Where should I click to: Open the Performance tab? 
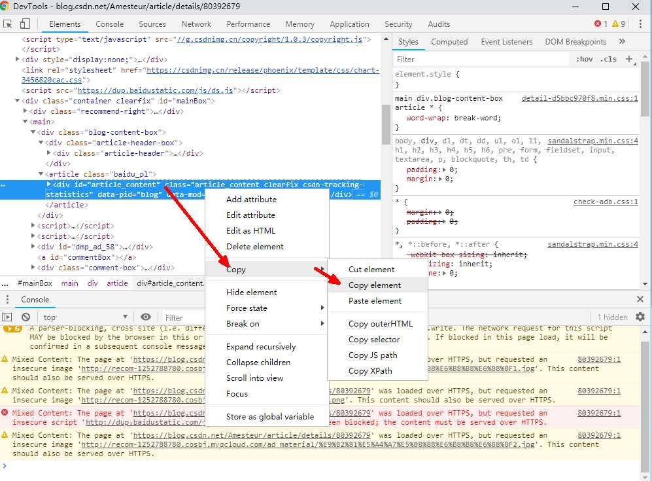click(249, 24)
